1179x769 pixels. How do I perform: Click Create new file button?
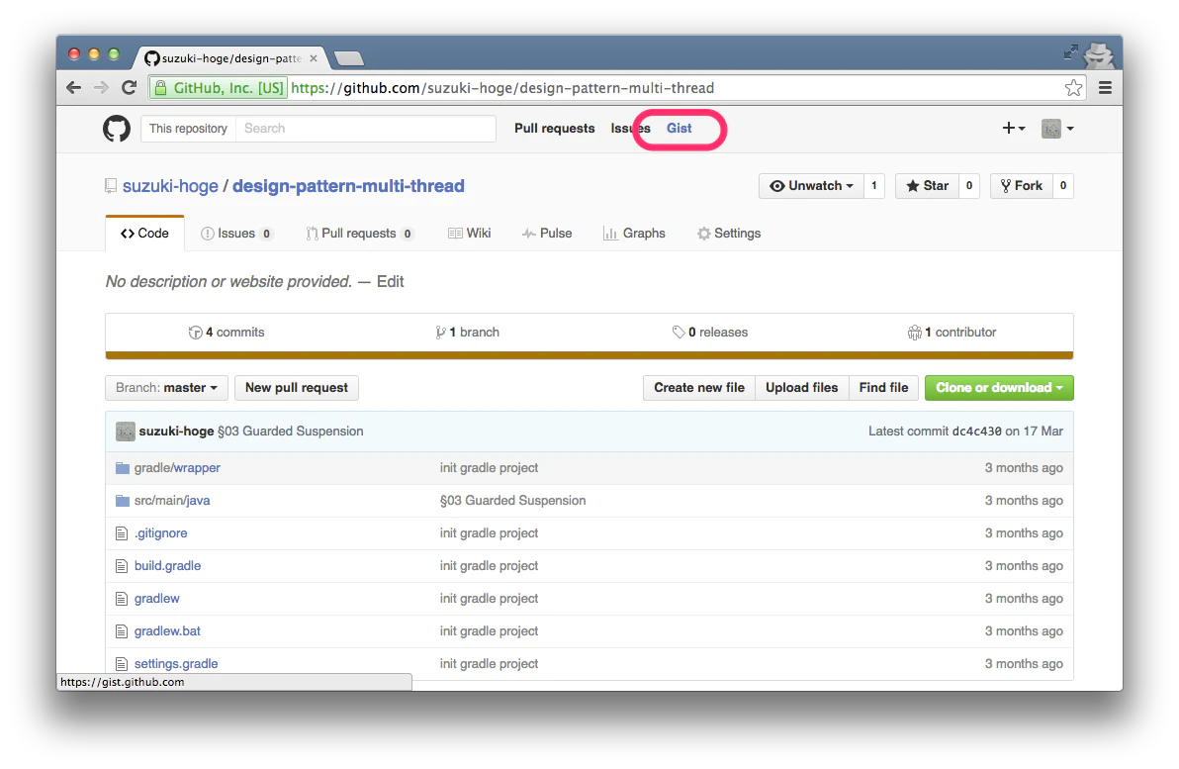(699, 388)
